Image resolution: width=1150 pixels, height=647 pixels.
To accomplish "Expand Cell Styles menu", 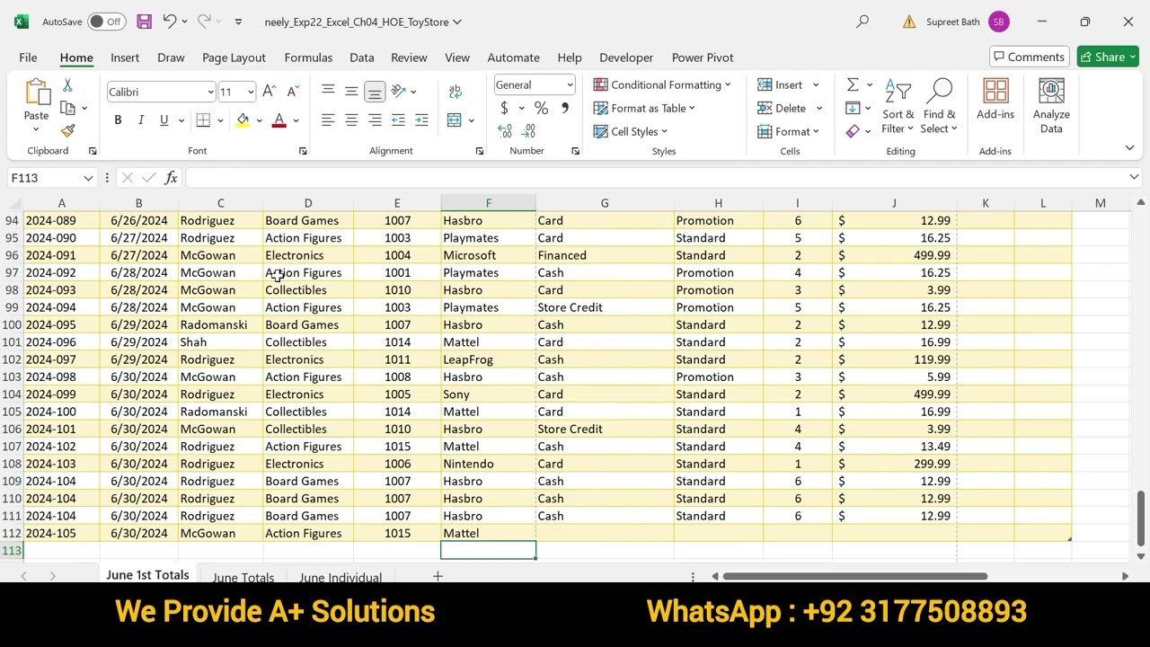I will pos(631,131).
